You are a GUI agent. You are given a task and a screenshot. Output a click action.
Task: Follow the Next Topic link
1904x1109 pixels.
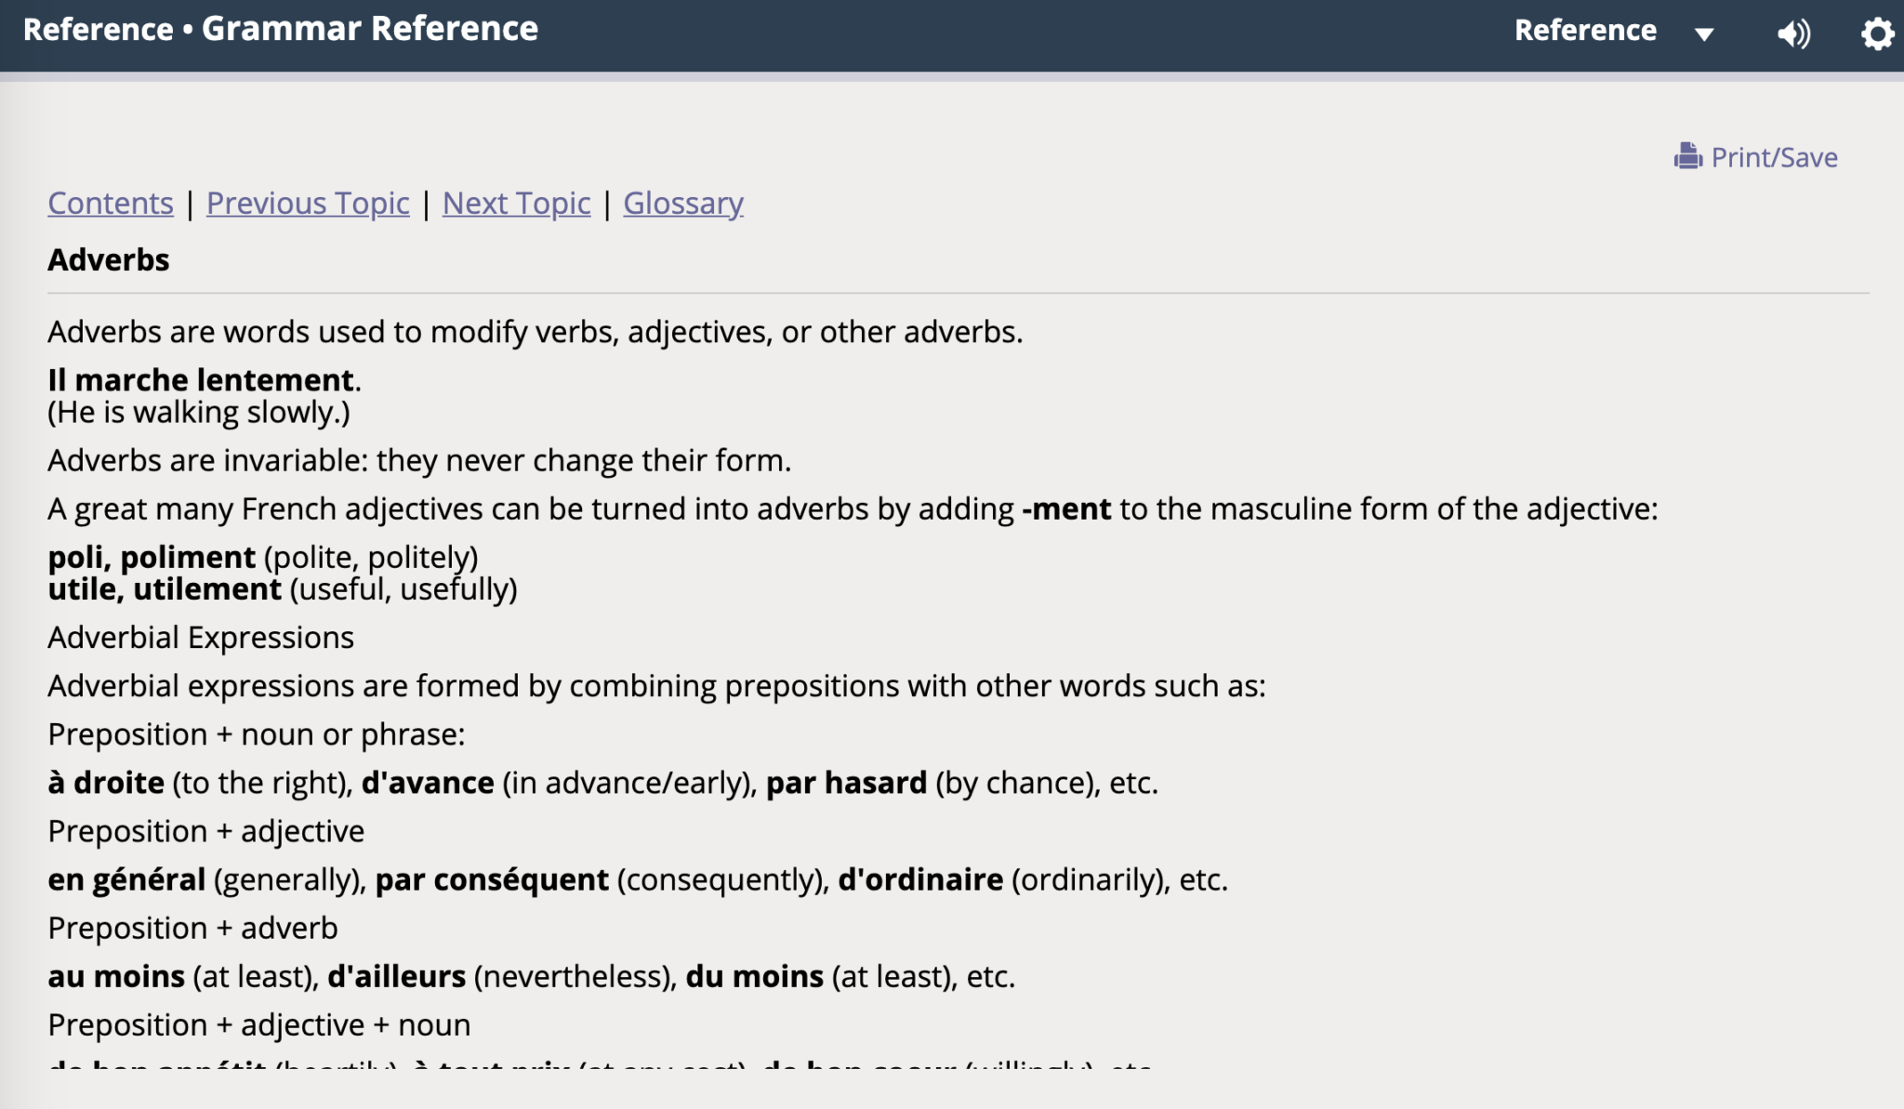(516, 203)
